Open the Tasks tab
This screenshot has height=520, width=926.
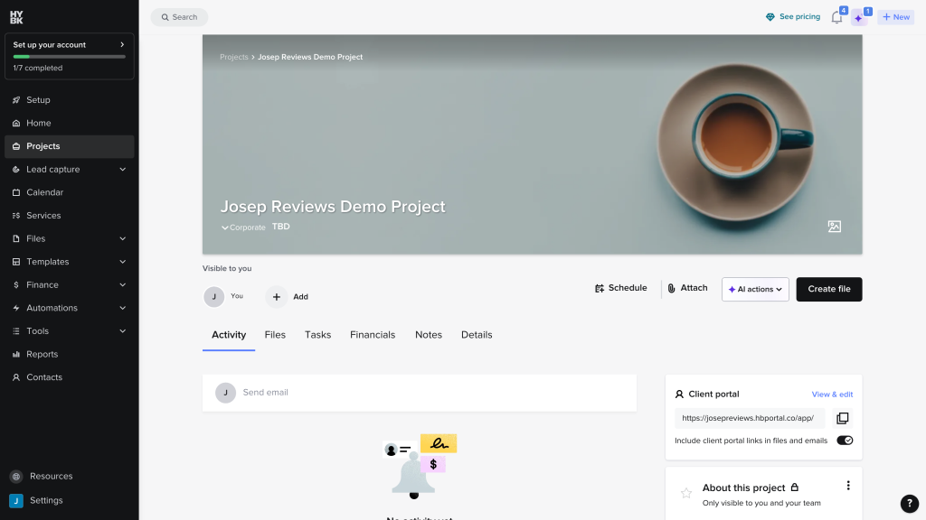[317, 335]
